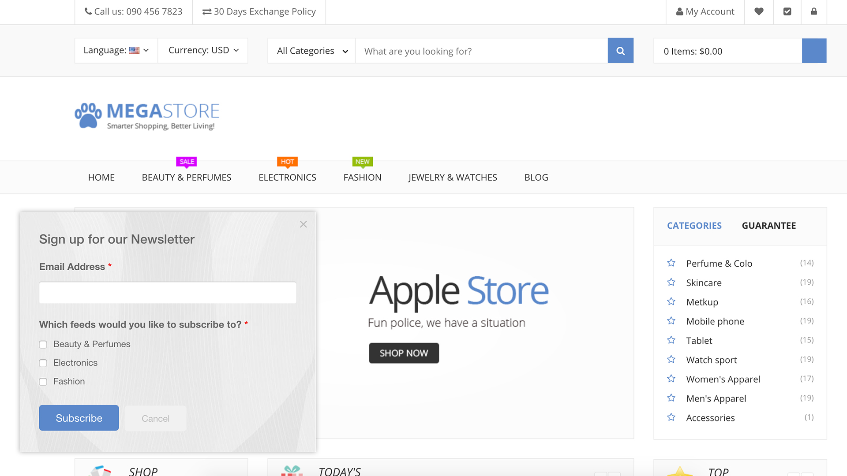847x476 pixels.
Task: Open the 0 Items cart summary
Action: [728, 51]
